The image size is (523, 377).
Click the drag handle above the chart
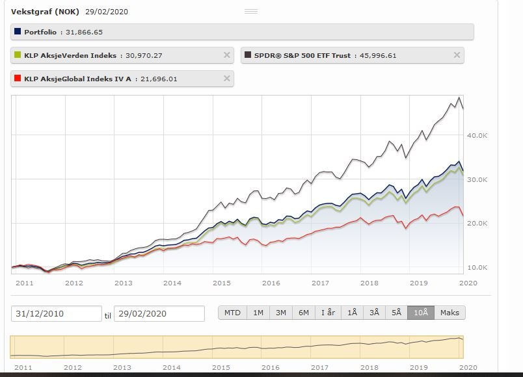251,11
